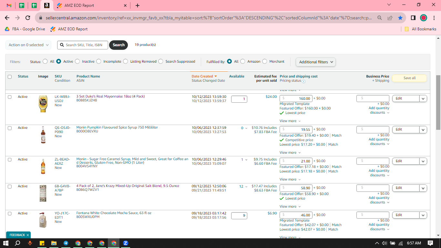Image resolution: width=441 pixels, height=248 pixels.
Task: Check the Duke's Real Mayonnaise row checkbox
Action: click(x=10, y=97)
